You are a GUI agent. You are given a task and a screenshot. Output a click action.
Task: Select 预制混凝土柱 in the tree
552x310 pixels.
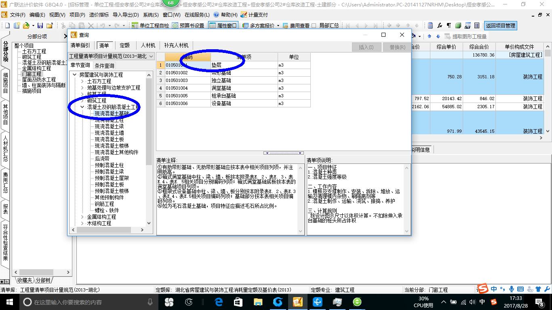109,165
